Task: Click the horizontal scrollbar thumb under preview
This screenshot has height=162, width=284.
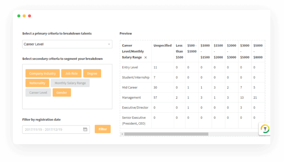Action: [166, 134]
